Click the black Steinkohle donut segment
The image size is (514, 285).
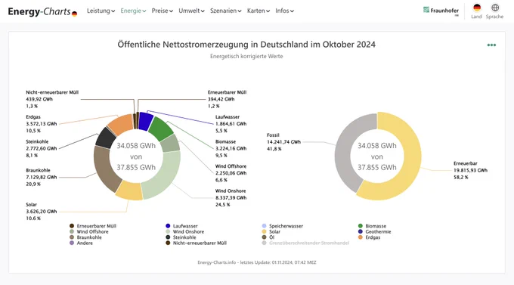[x=106, y=138]
